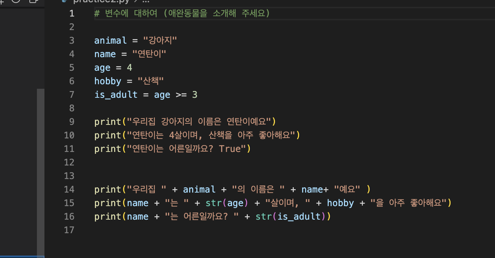The image size is (495, 258).
Task: Click line number 2 in the gutter
Action: pos(72,27)
